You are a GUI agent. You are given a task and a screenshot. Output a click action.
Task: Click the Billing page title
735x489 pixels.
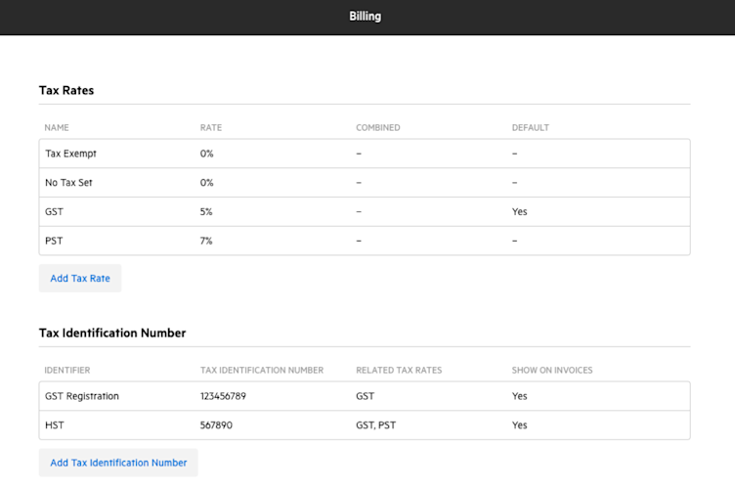366,16
